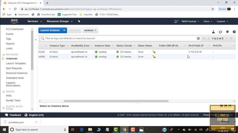This screenshot has width=238, height=133.
Task: Open Reserved Instances in sidebar
Action: tap(17, 73)
